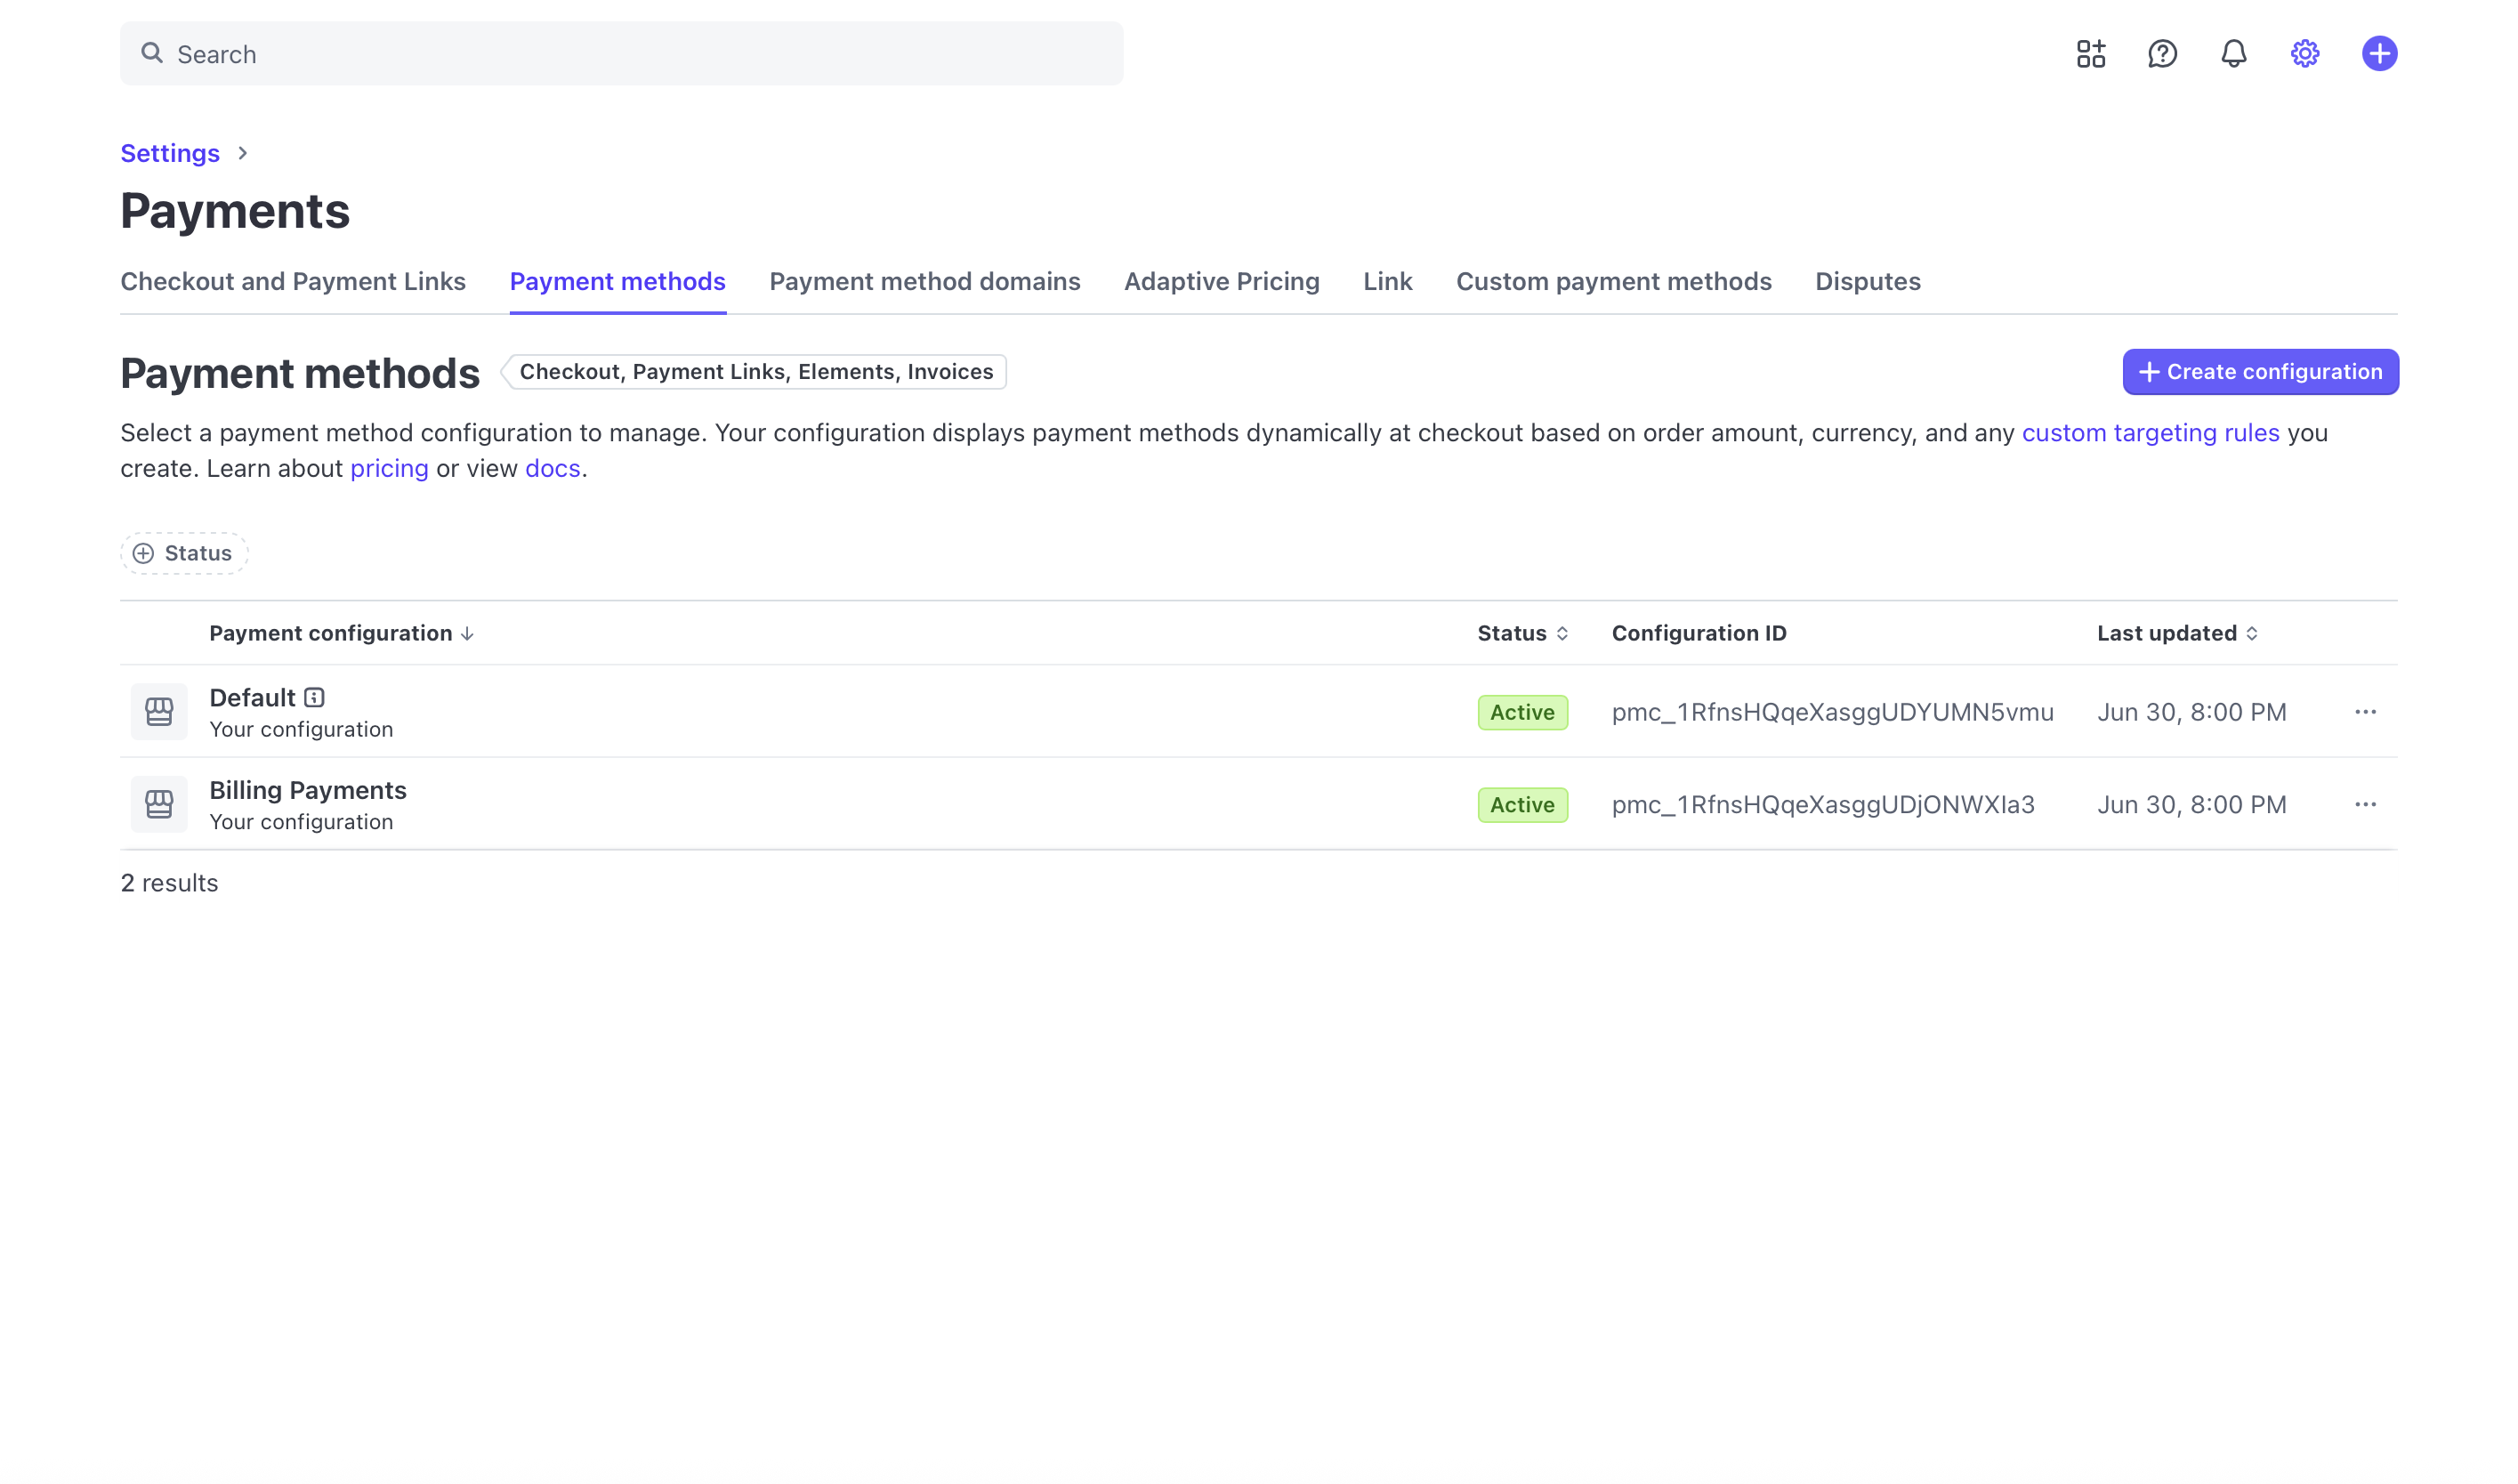Click the settings gear icon
This screenshot has height=1484, width=2518.
[x=2304, y=54]
